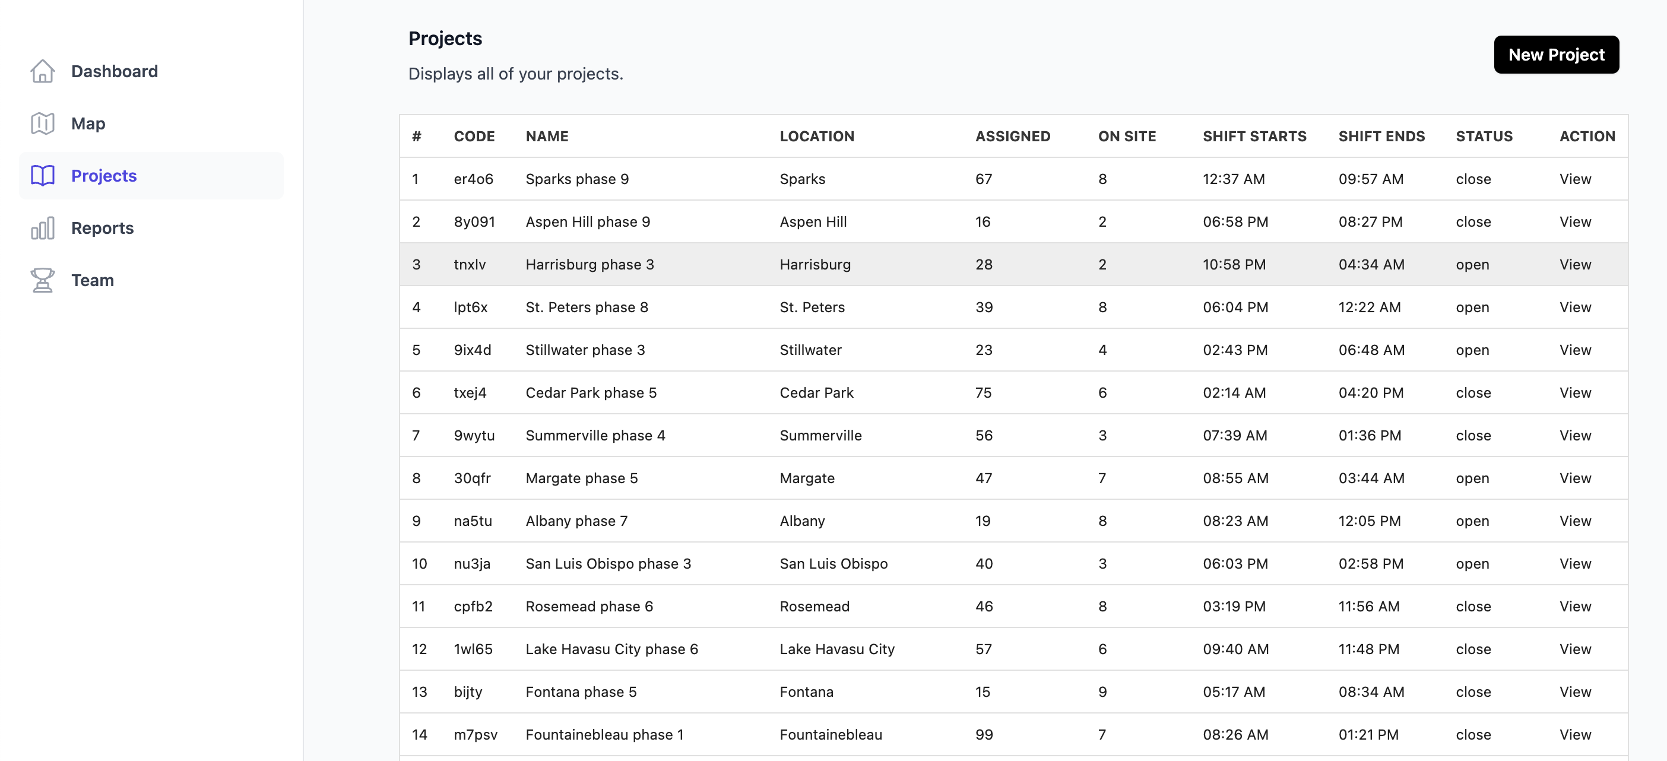
Task: Open View for Fountainebleau phase 1
Action: click(x=1574, y=734)
